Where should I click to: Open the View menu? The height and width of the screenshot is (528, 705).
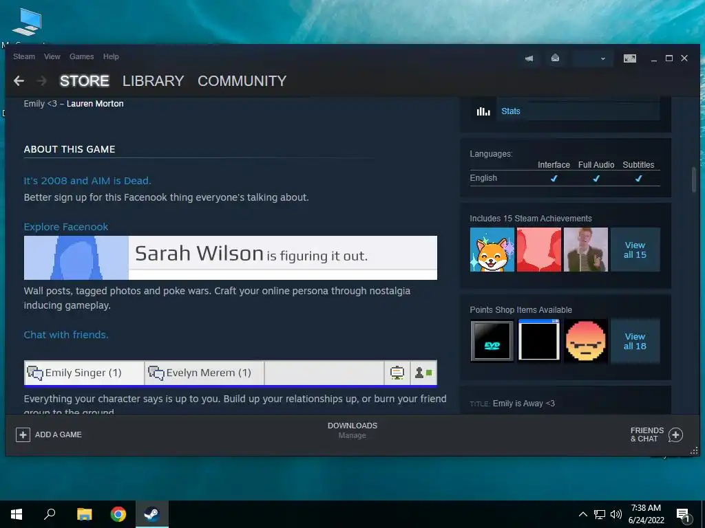[52, 56]
